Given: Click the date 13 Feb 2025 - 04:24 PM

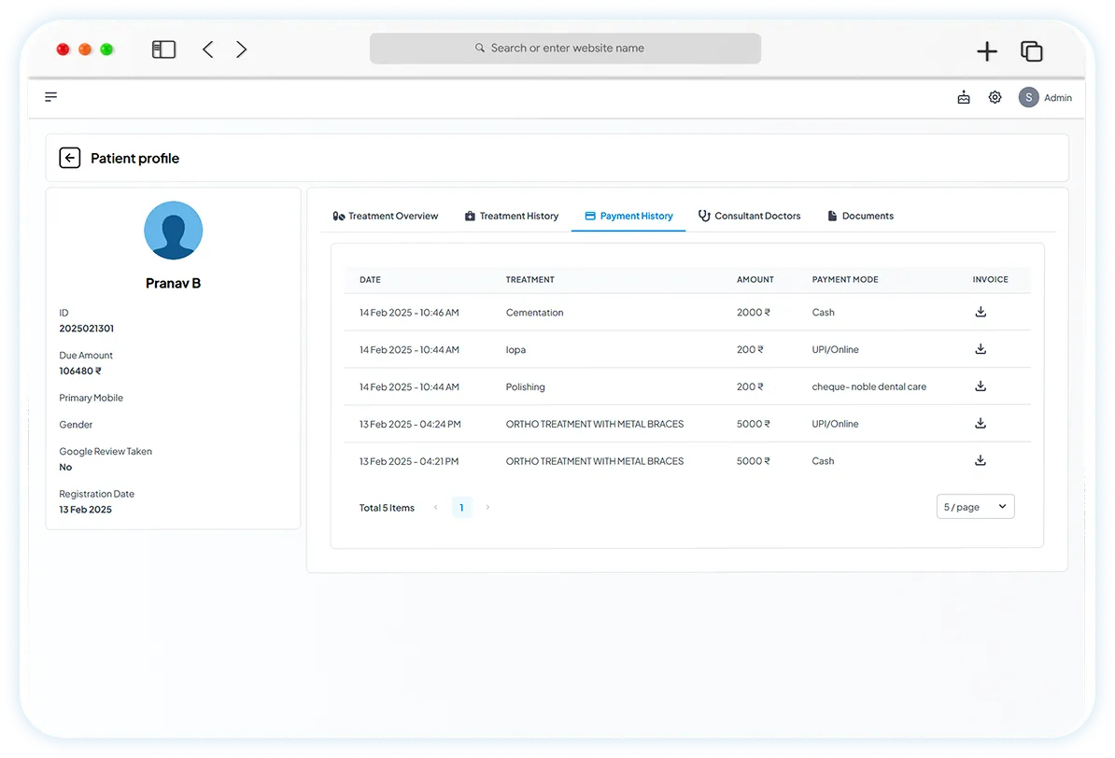Looking at the screenshot, I should (x=410, y=425).
